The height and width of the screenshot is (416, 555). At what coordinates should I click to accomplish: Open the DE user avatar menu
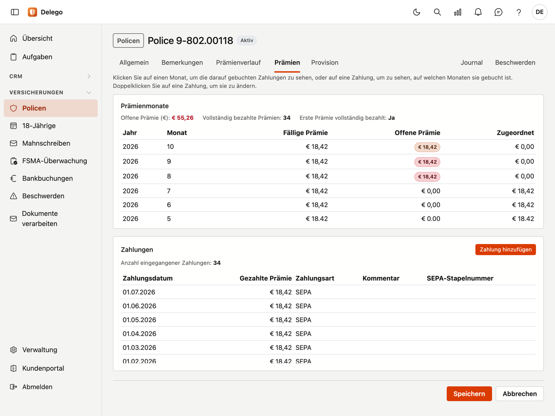click(540, 12)
